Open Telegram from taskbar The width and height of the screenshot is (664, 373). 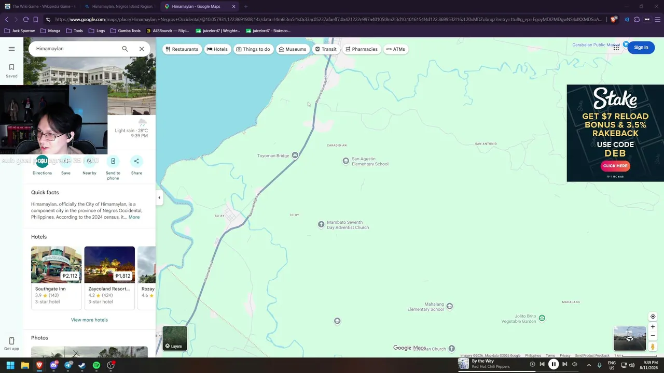68,365
